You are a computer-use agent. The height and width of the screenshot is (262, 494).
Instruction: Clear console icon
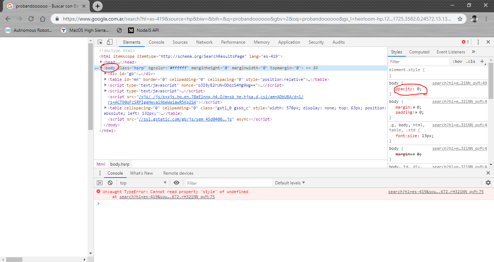coord(110,183)
